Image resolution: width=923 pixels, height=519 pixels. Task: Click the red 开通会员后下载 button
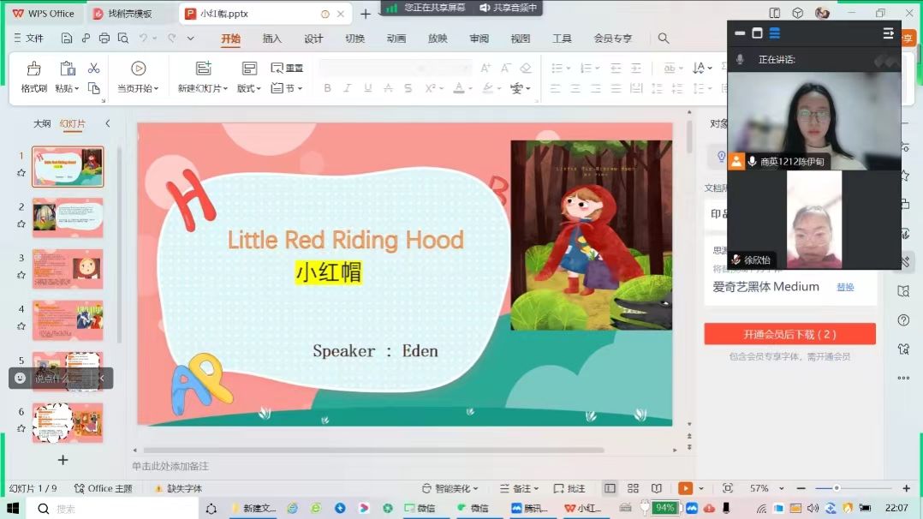[x=790, y=334]
